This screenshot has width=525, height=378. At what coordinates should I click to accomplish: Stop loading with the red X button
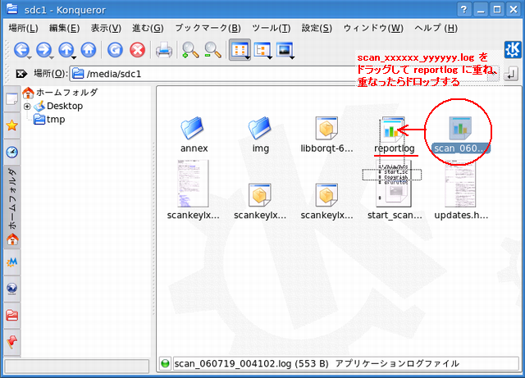tap(137, 50)
